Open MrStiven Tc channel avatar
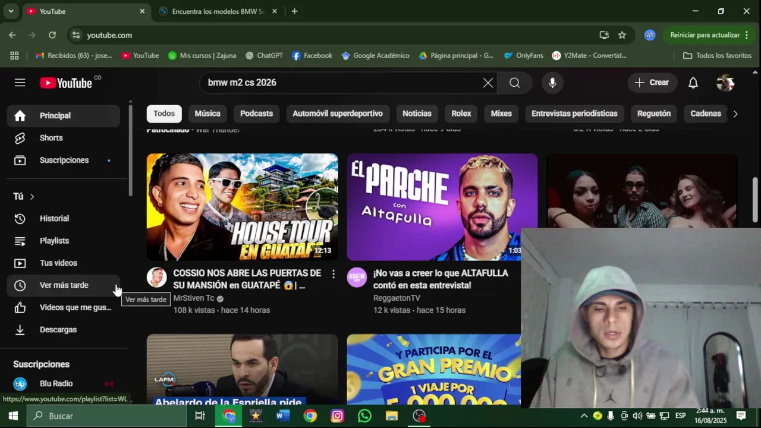761x428 pixels. pos(156,277)
